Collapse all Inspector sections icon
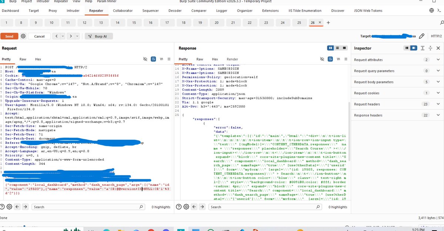This screenshot has width=444, height=231. 430,48
